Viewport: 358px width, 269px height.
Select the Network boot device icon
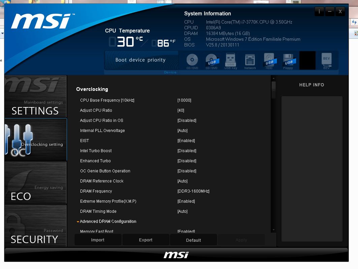tap(250, 61)
